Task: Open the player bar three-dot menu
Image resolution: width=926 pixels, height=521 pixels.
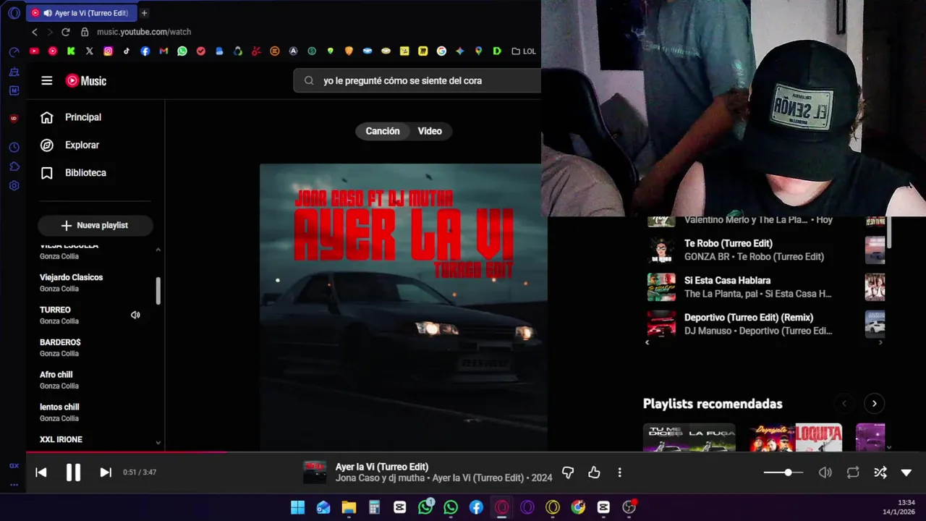Action: click(619, 473)
